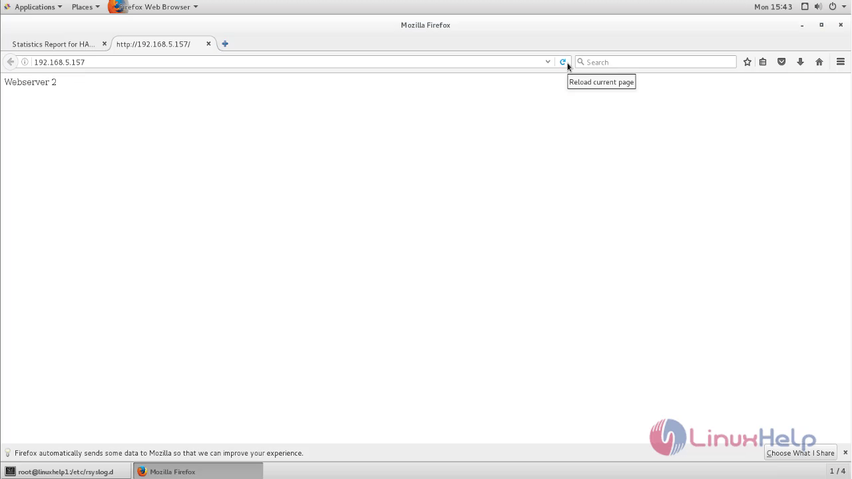Open the Downloads panel
Image resolution: width=852 pixels, height=479 pixels.
coord(800,62)
